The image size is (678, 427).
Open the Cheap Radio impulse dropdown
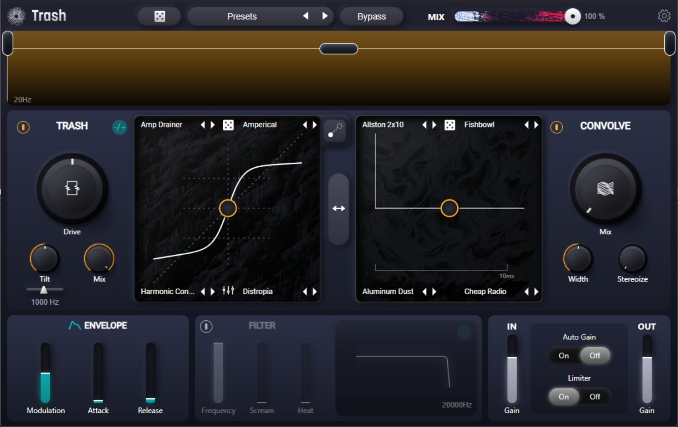485,291
